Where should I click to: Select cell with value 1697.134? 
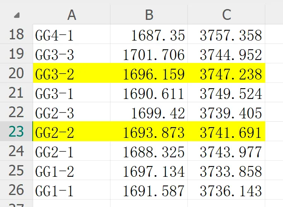coord(149,170)
